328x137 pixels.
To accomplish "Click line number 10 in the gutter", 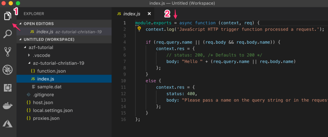I will [124, 81].
